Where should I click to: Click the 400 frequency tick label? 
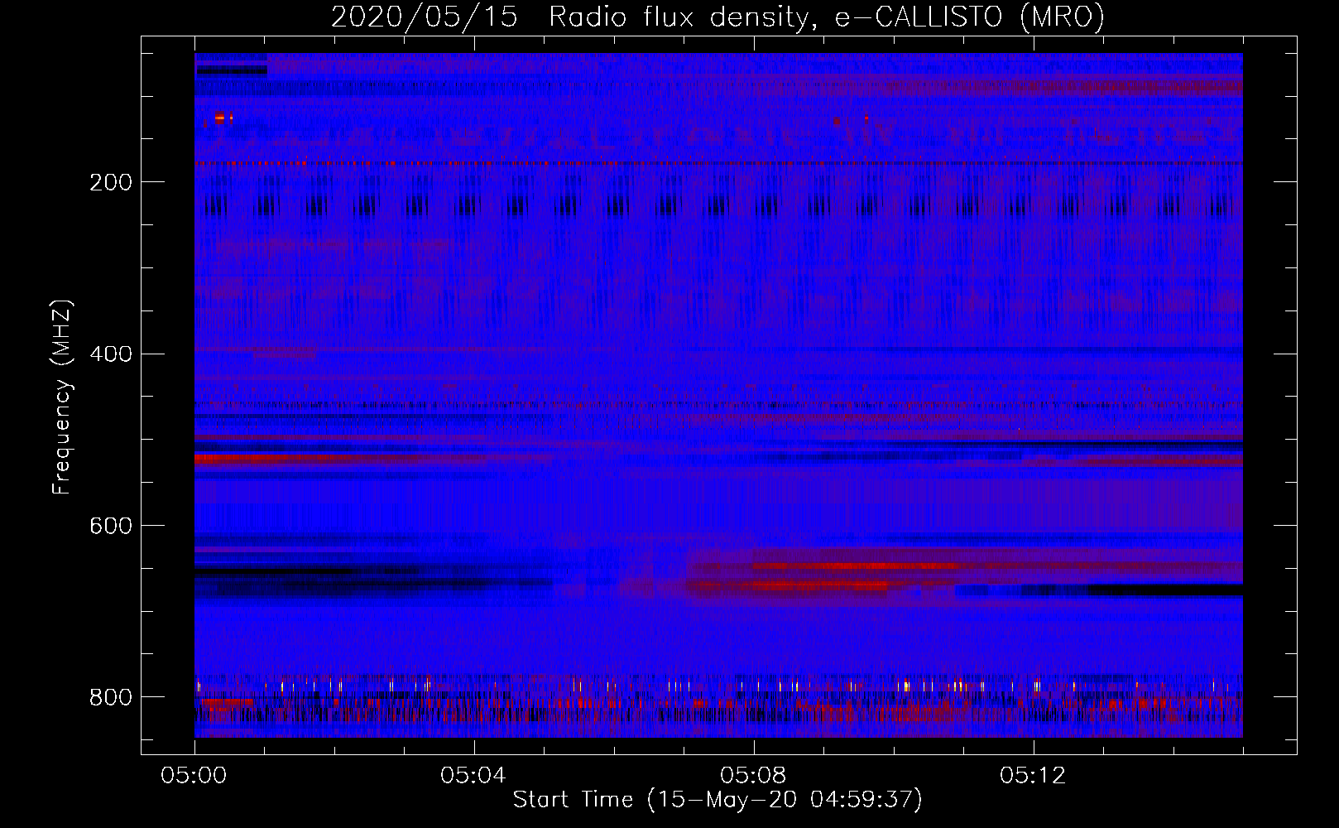tap(111, 354)
